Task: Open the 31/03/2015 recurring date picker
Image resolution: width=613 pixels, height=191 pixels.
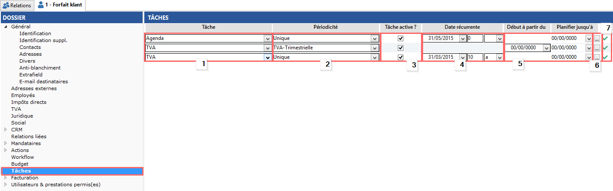Action: point(462,58)
